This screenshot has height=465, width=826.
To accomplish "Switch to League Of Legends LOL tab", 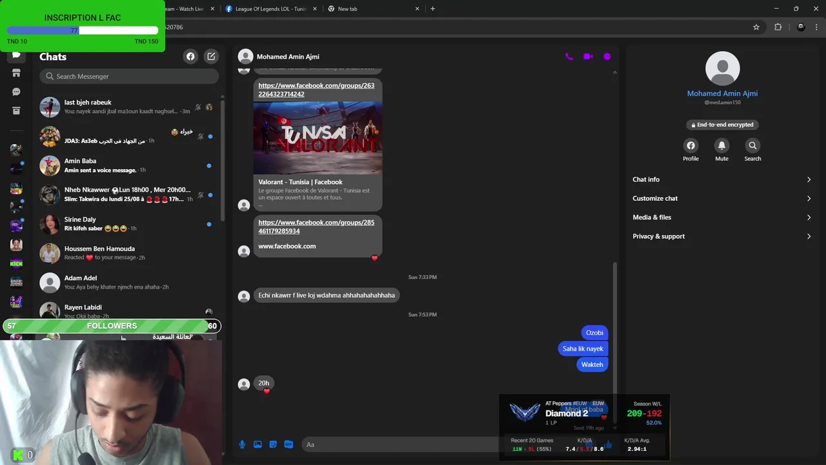I will (270, 8).
